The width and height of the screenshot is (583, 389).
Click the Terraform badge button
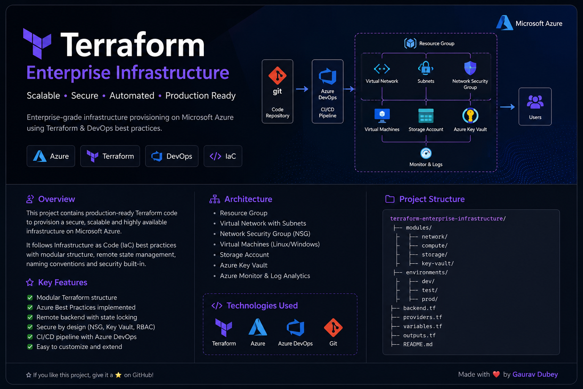[110, 156]
